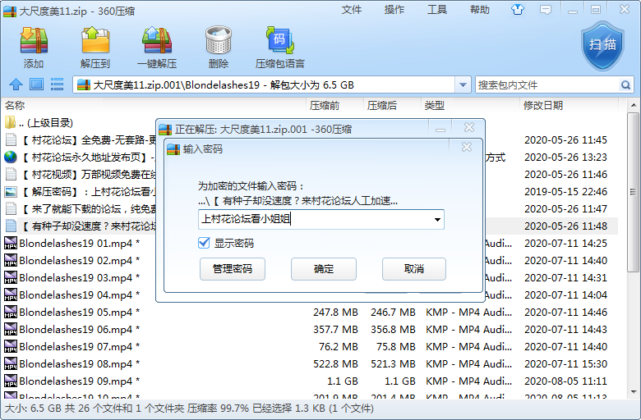Select file Blondelashes19 07.mp4

click(80, 346)
